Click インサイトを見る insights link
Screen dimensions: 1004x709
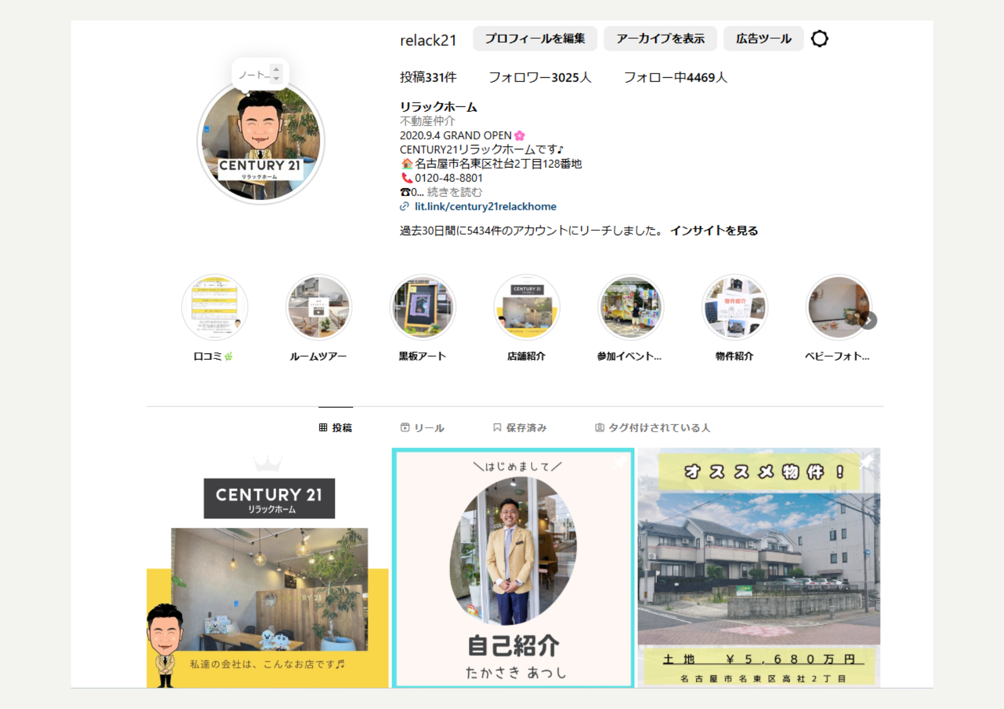(714, 231)
